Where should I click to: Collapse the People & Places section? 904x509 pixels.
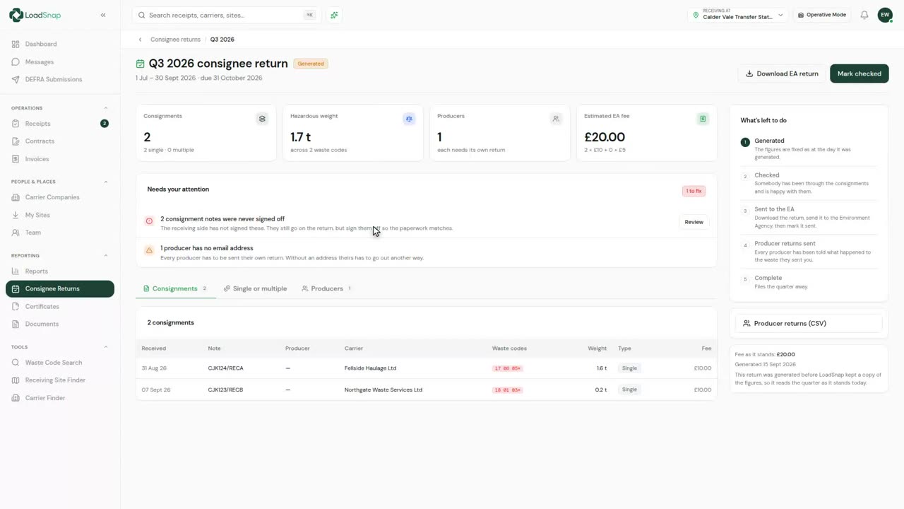[x=106, y=182]
